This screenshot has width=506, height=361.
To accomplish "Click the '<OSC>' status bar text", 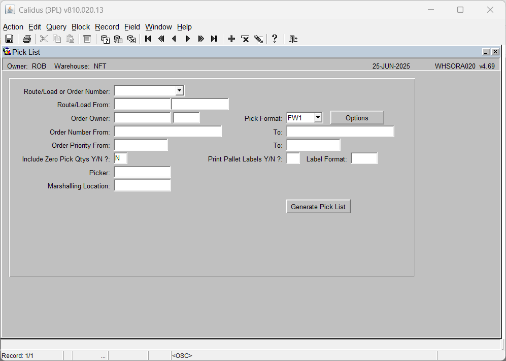I will click(x=182, y=356).
